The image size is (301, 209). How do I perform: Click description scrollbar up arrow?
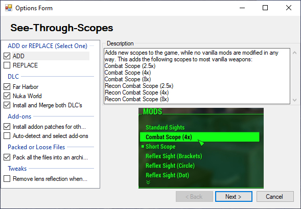point(294,53)
